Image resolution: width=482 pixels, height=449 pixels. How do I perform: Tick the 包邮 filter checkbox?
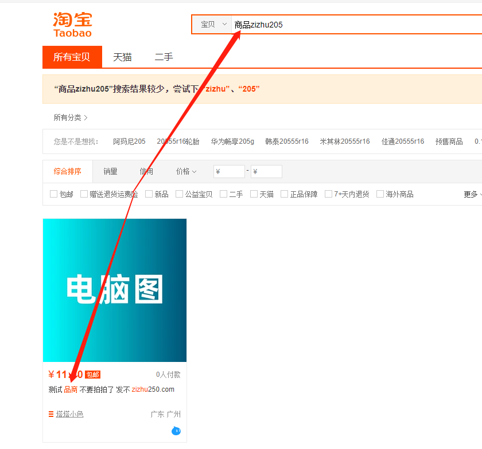coord(54,194)
